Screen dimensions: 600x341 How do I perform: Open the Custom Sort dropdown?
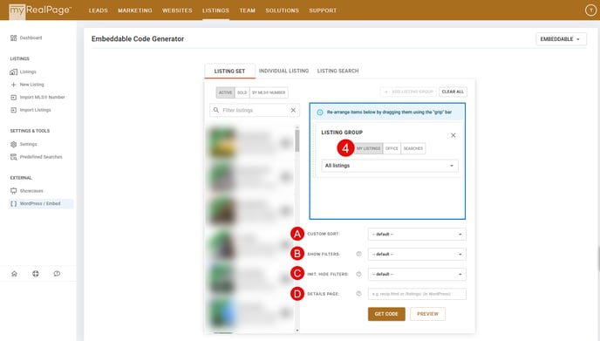pyautogui.click(x=417, y=235)
